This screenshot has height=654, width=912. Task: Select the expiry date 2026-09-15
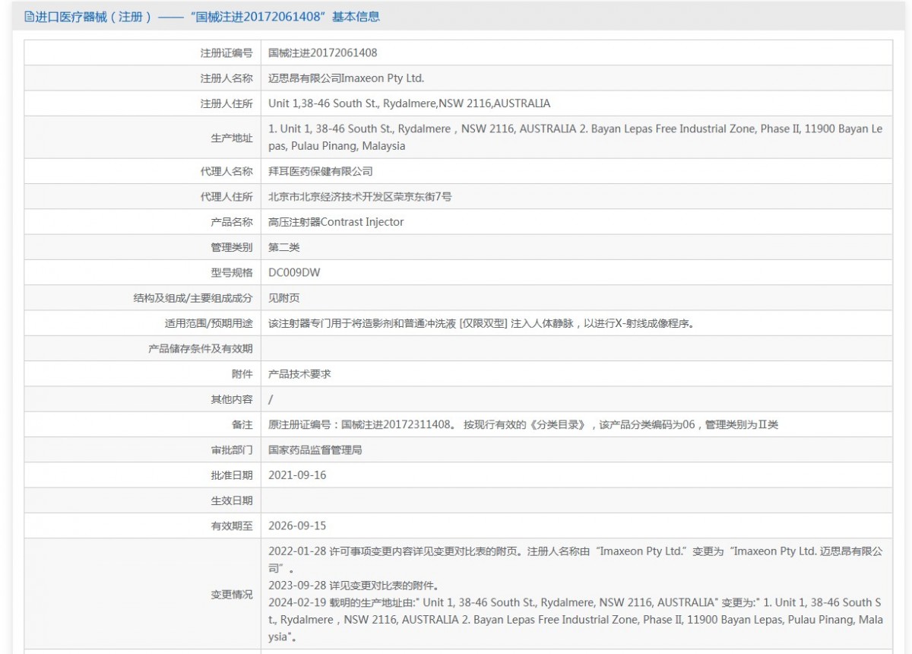coord(297,525)
